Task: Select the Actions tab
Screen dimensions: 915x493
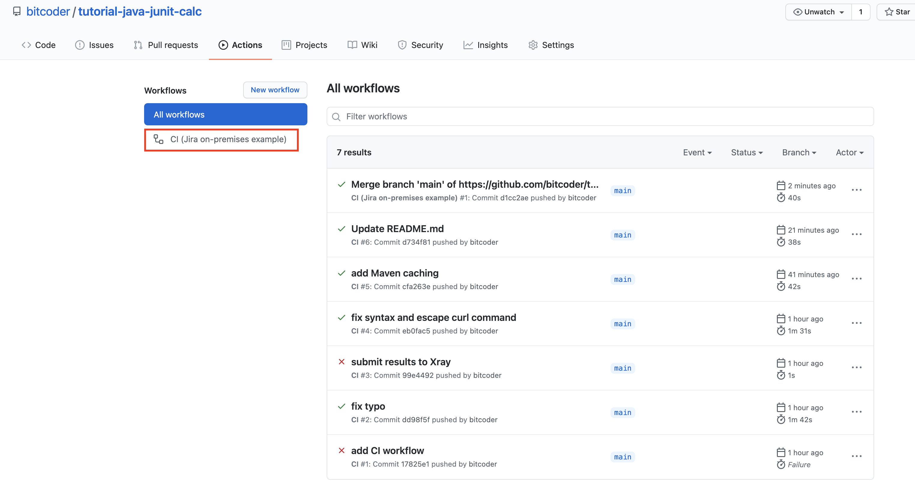Action: coord(240,45)
